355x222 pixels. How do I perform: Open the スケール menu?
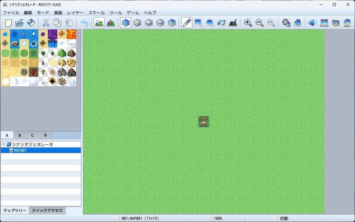(97, 13)
